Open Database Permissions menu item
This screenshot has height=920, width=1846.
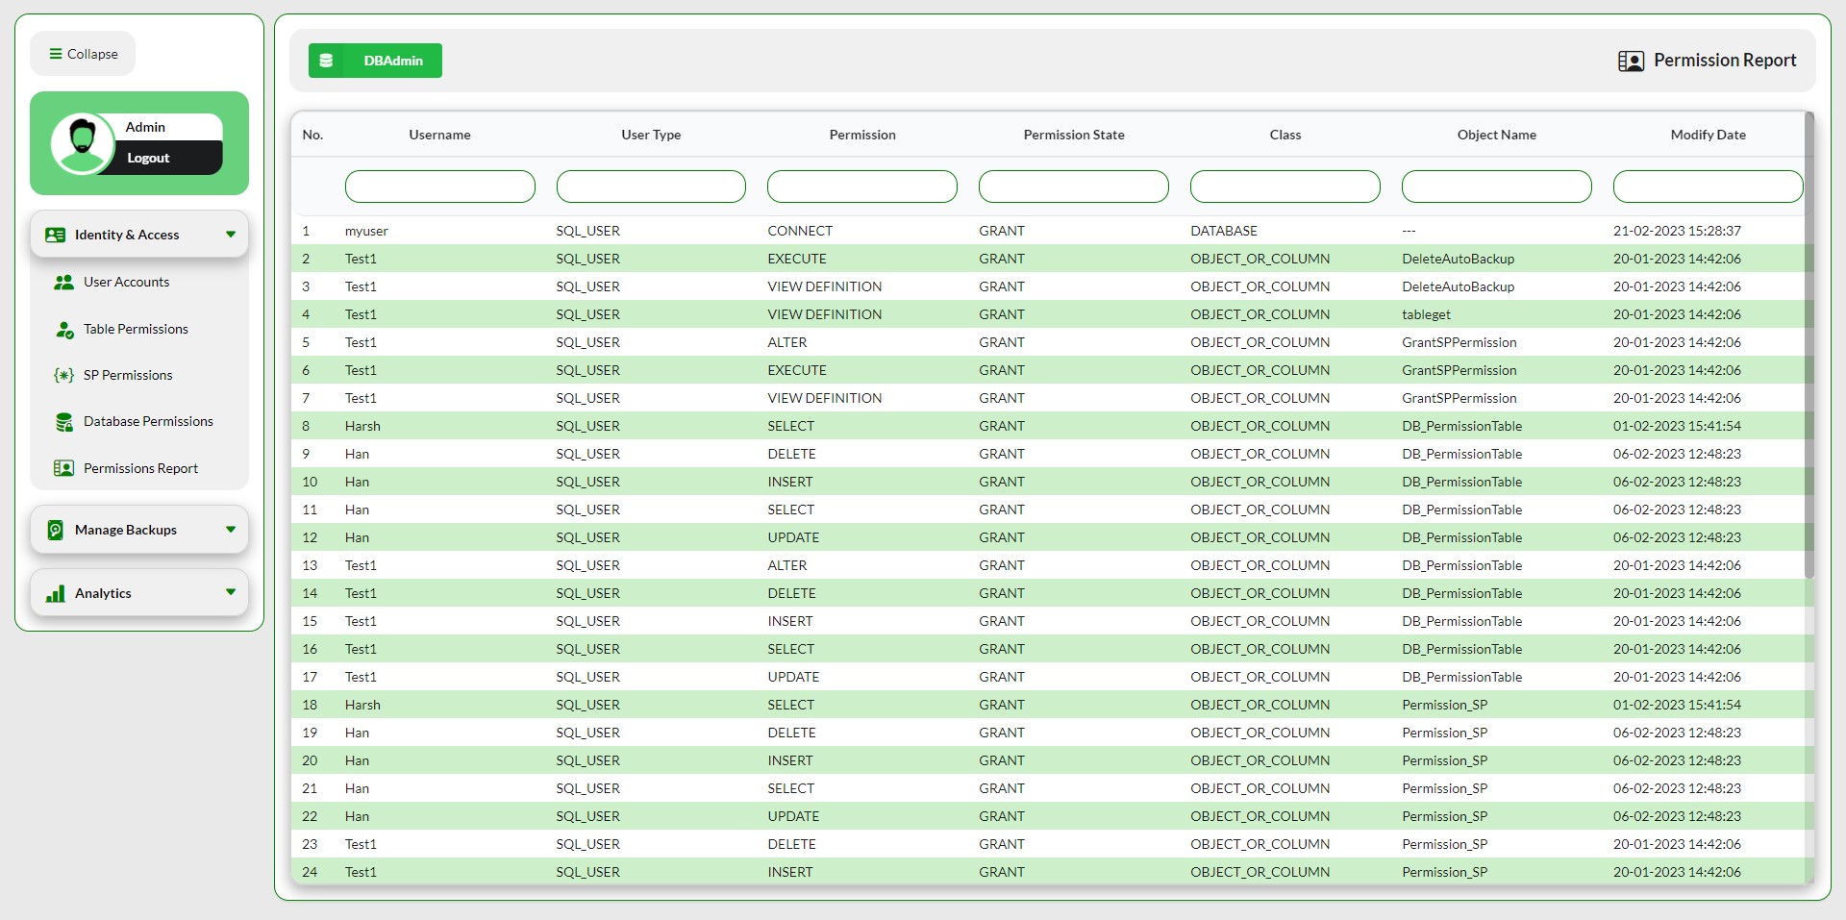click(x=148, y=421)
